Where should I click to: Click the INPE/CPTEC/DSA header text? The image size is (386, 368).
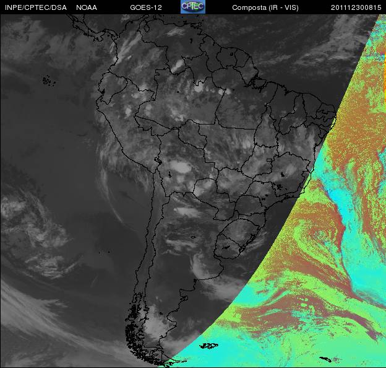36,7
